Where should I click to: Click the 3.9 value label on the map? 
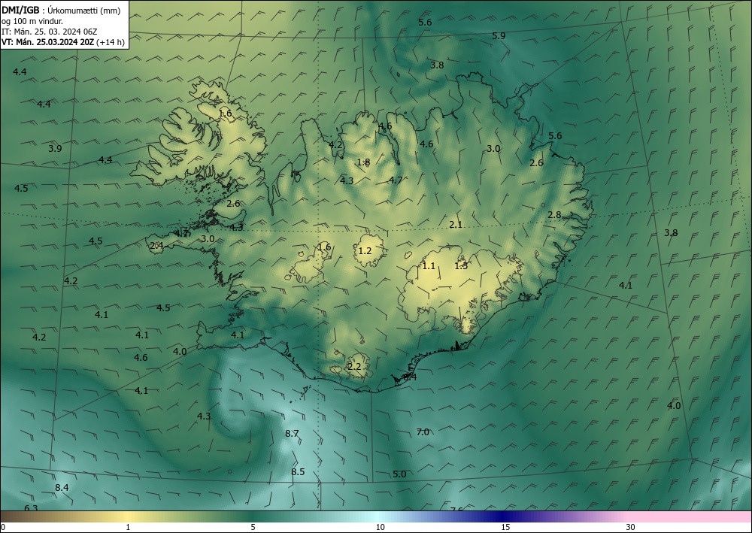tap(55, 149)
